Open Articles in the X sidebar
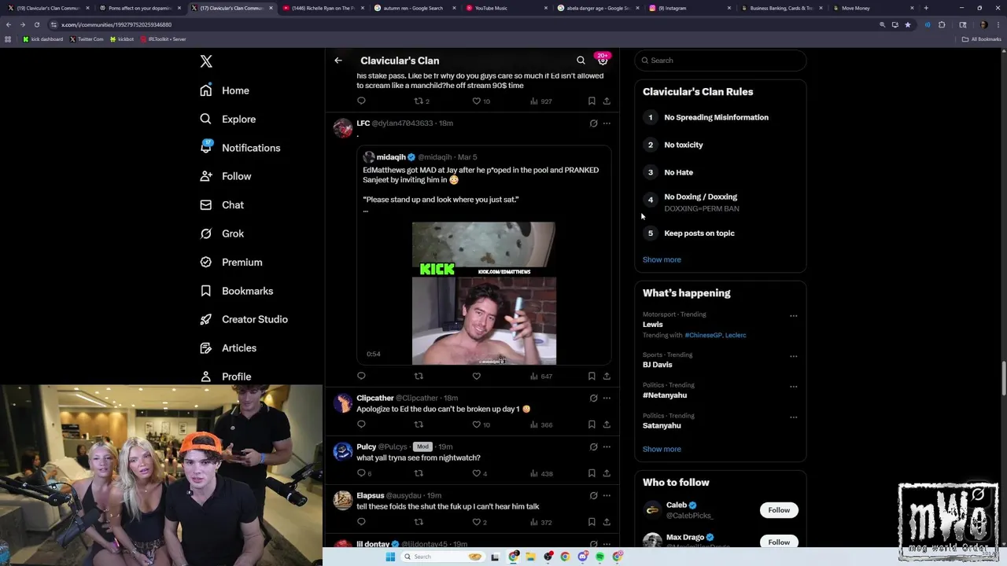1007x566 pixels. (x=228, y=347)
